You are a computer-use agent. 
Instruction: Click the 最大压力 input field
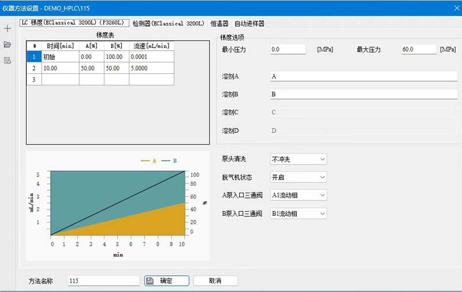point(419,50)
